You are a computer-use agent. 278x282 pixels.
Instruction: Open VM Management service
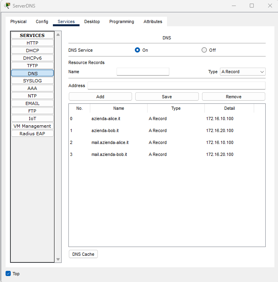click(x=32, y=126)
